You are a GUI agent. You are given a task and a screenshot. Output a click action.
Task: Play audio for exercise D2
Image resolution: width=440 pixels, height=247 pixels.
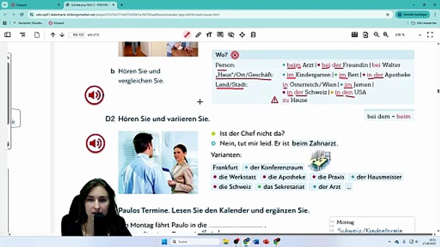click(x=95, y=143)
